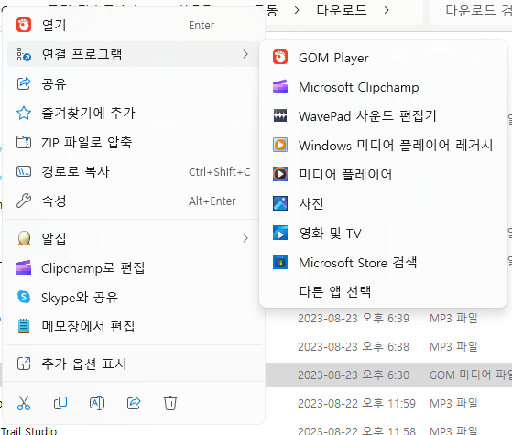Open with 사진 label
The width and height of the screenshot is (512, 435).
pos(311,203)
